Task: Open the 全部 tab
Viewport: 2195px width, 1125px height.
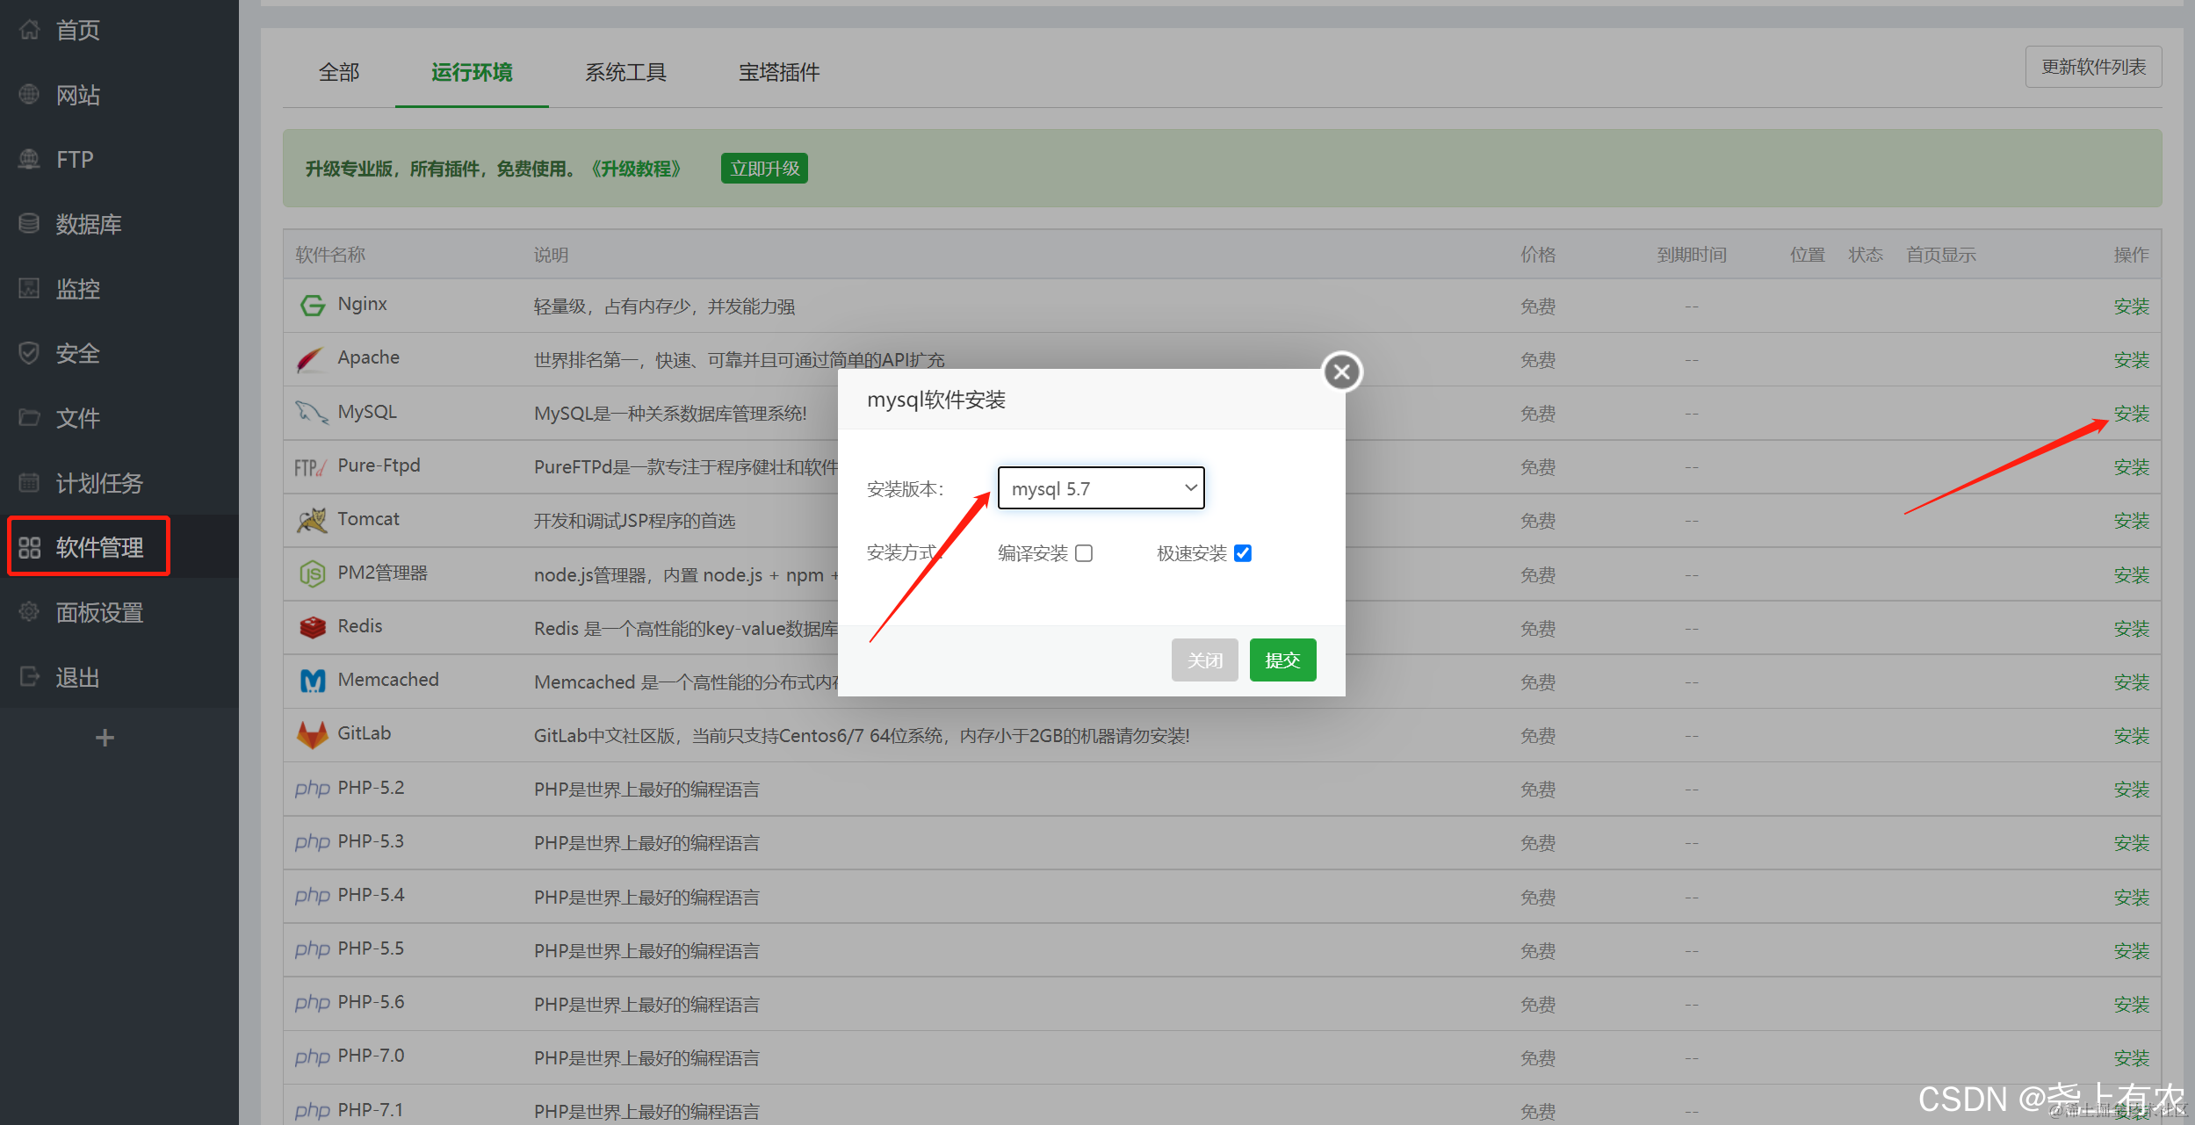Action: (338, 72)
